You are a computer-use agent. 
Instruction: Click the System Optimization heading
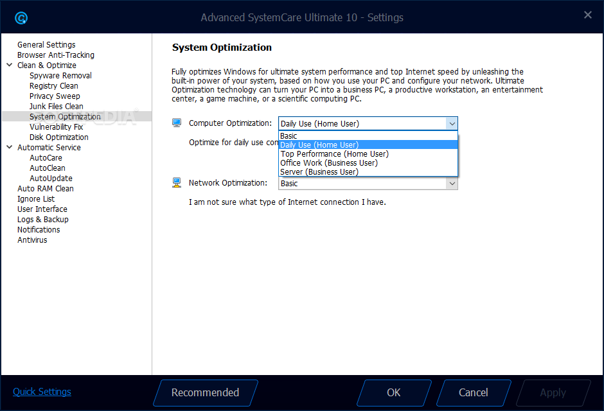[222, 48]
